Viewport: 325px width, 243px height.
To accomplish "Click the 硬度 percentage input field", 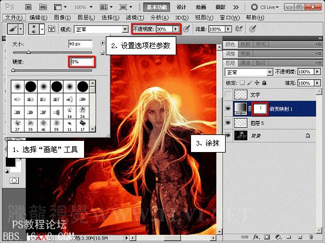I will click(82, 62).
